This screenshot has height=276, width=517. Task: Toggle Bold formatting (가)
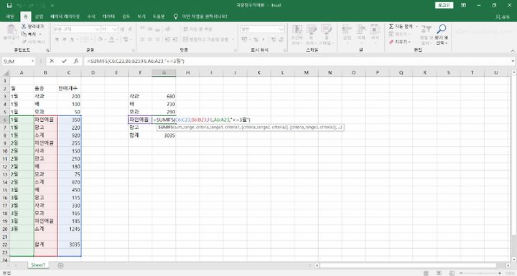coord(57,39)
